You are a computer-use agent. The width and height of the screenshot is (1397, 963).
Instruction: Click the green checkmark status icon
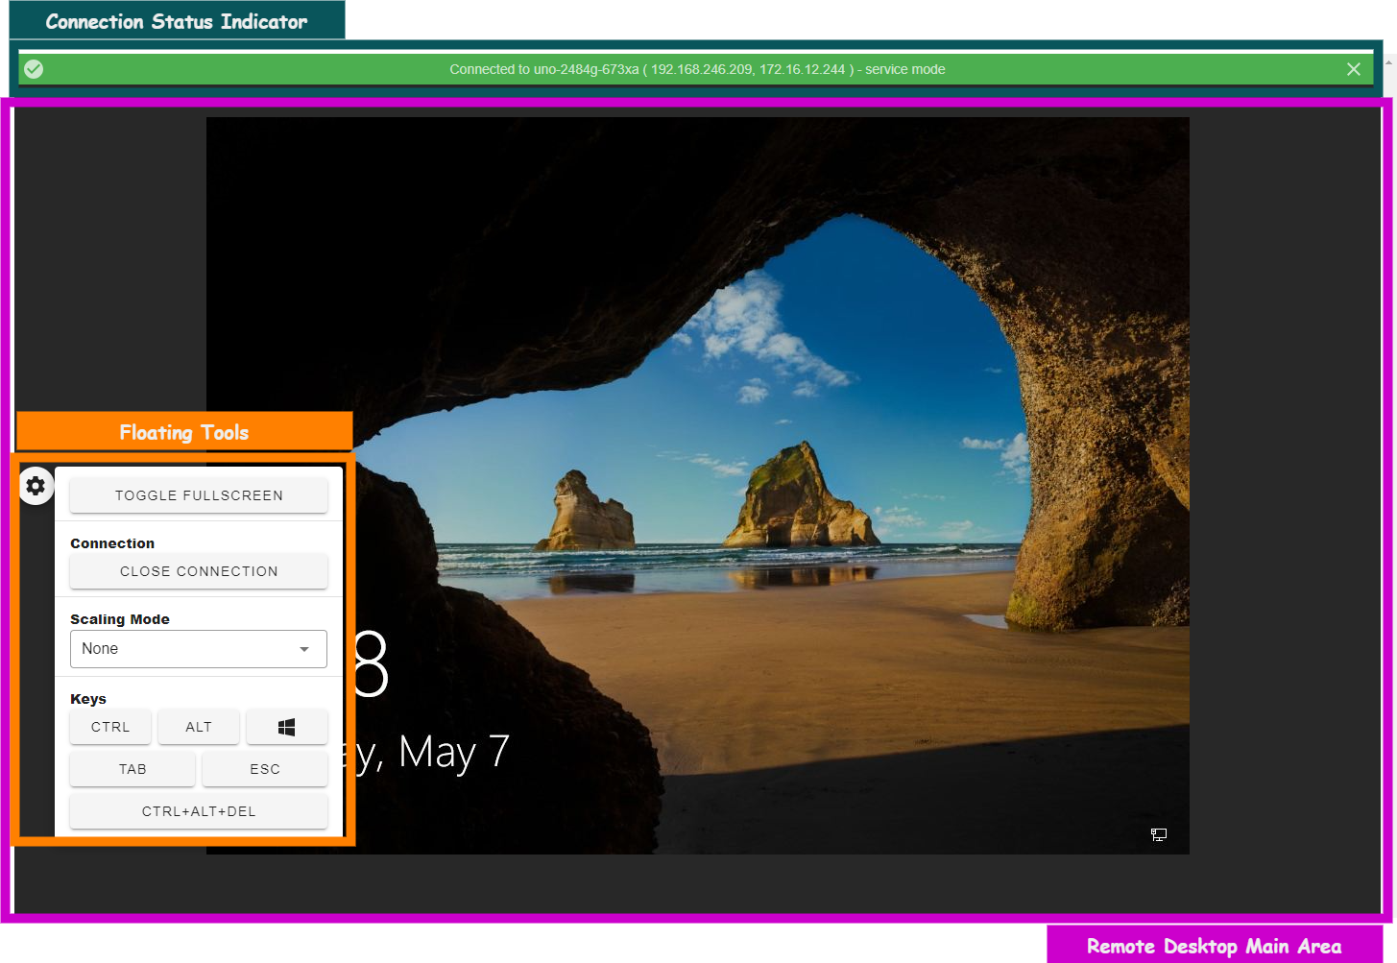tap(34, 69)
